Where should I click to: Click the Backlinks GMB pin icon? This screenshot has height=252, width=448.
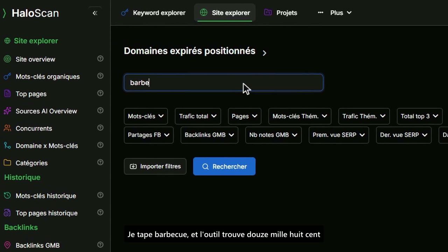click(x=7, y=245)
